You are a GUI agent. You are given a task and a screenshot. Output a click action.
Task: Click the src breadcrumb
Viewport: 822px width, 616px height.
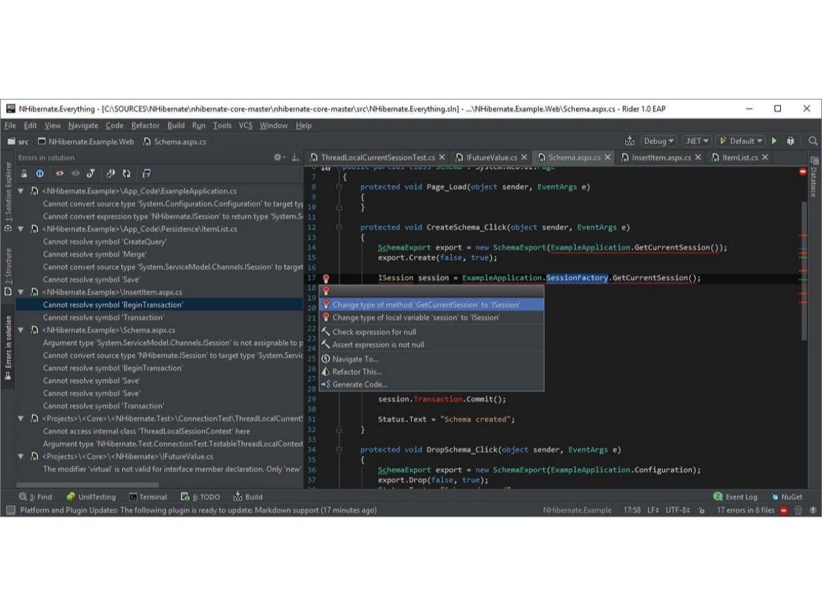(18, 142)
